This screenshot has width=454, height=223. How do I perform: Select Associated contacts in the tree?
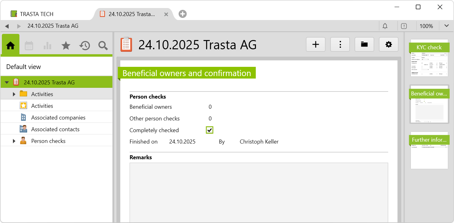pos(55,129)
